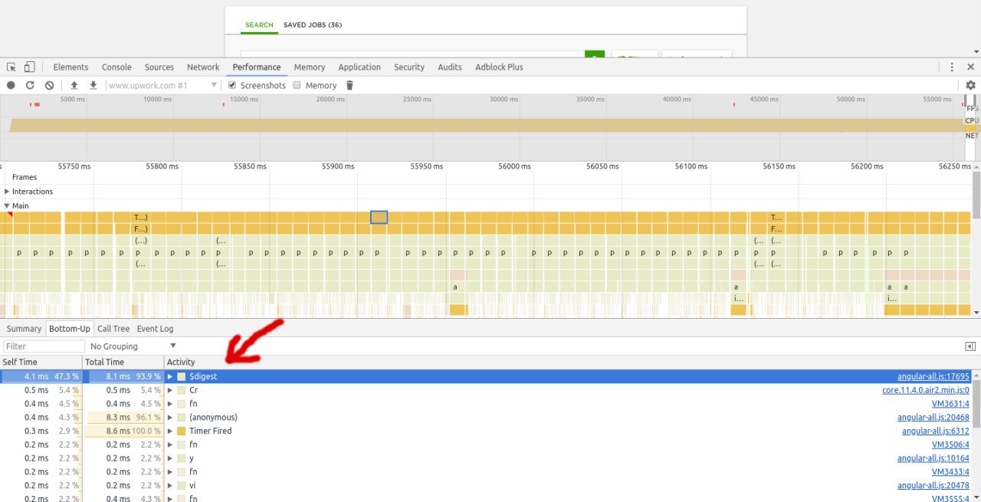Viewport: 981px width, 502px height.
Task: Activate the inspect element picker icon
Action: coord(11,67)
